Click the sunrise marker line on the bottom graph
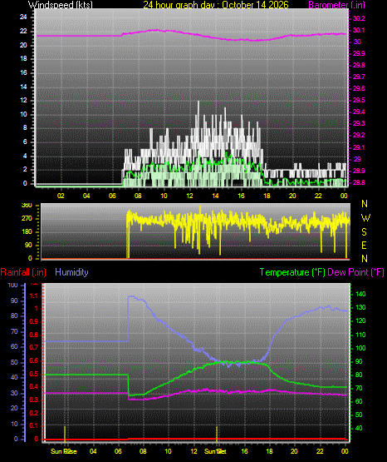The image size is (387, 462). tap(65, 434)
